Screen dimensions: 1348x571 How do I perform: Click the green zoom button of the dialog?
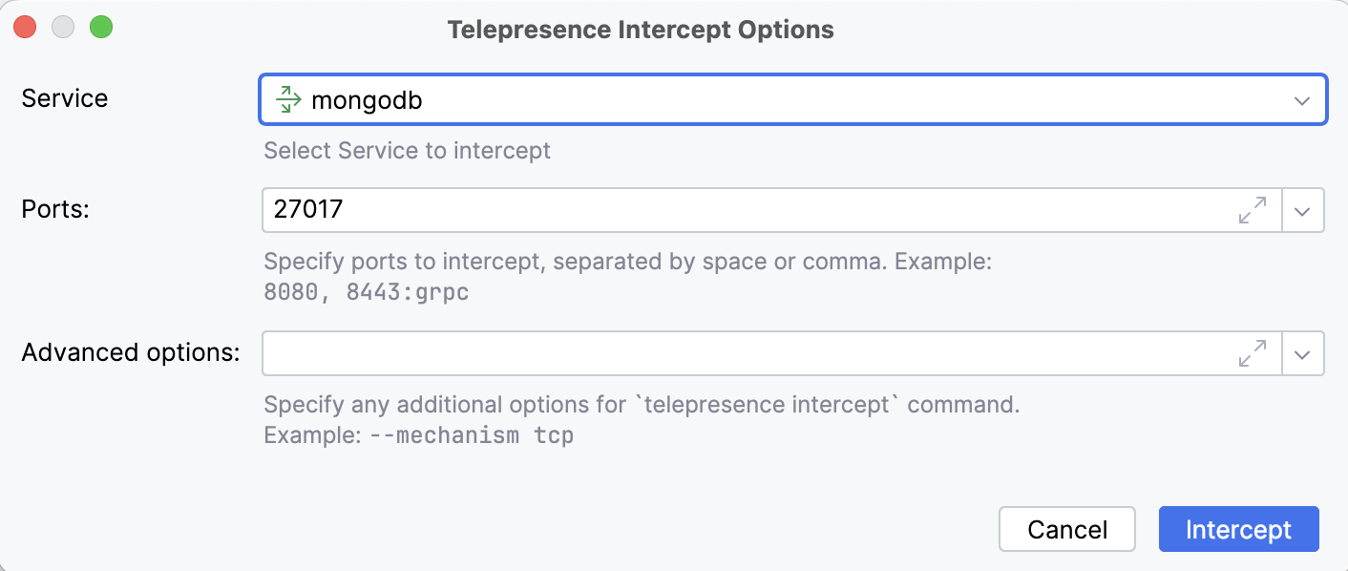click(x=98, y=27)
